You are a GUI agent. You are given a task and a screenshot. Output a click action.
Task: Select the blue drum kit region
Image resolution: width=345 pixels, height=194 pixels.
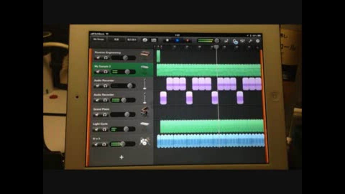[x=211, y=141]
